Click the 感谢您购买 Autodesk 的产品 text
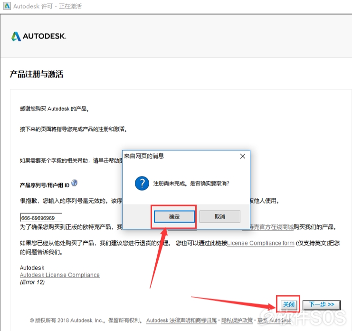Viewport: 352px width, 331px height. pyautogui.click(x=54, y=109)
